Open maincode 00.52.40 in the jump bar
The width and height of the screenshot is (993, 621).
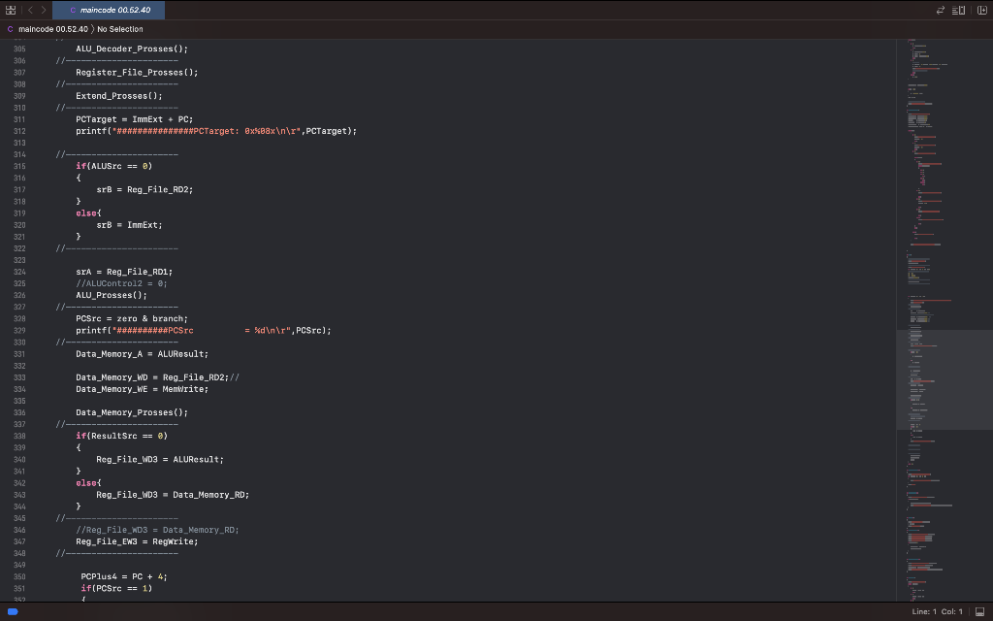tap(53, 29)
